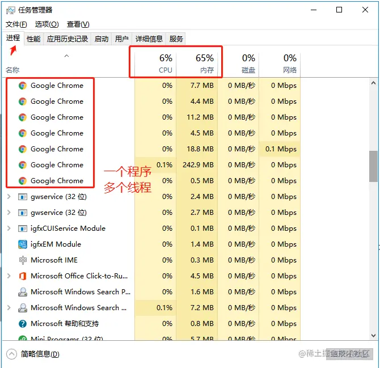Select the igfxEM Module process name

click(56, 244)
